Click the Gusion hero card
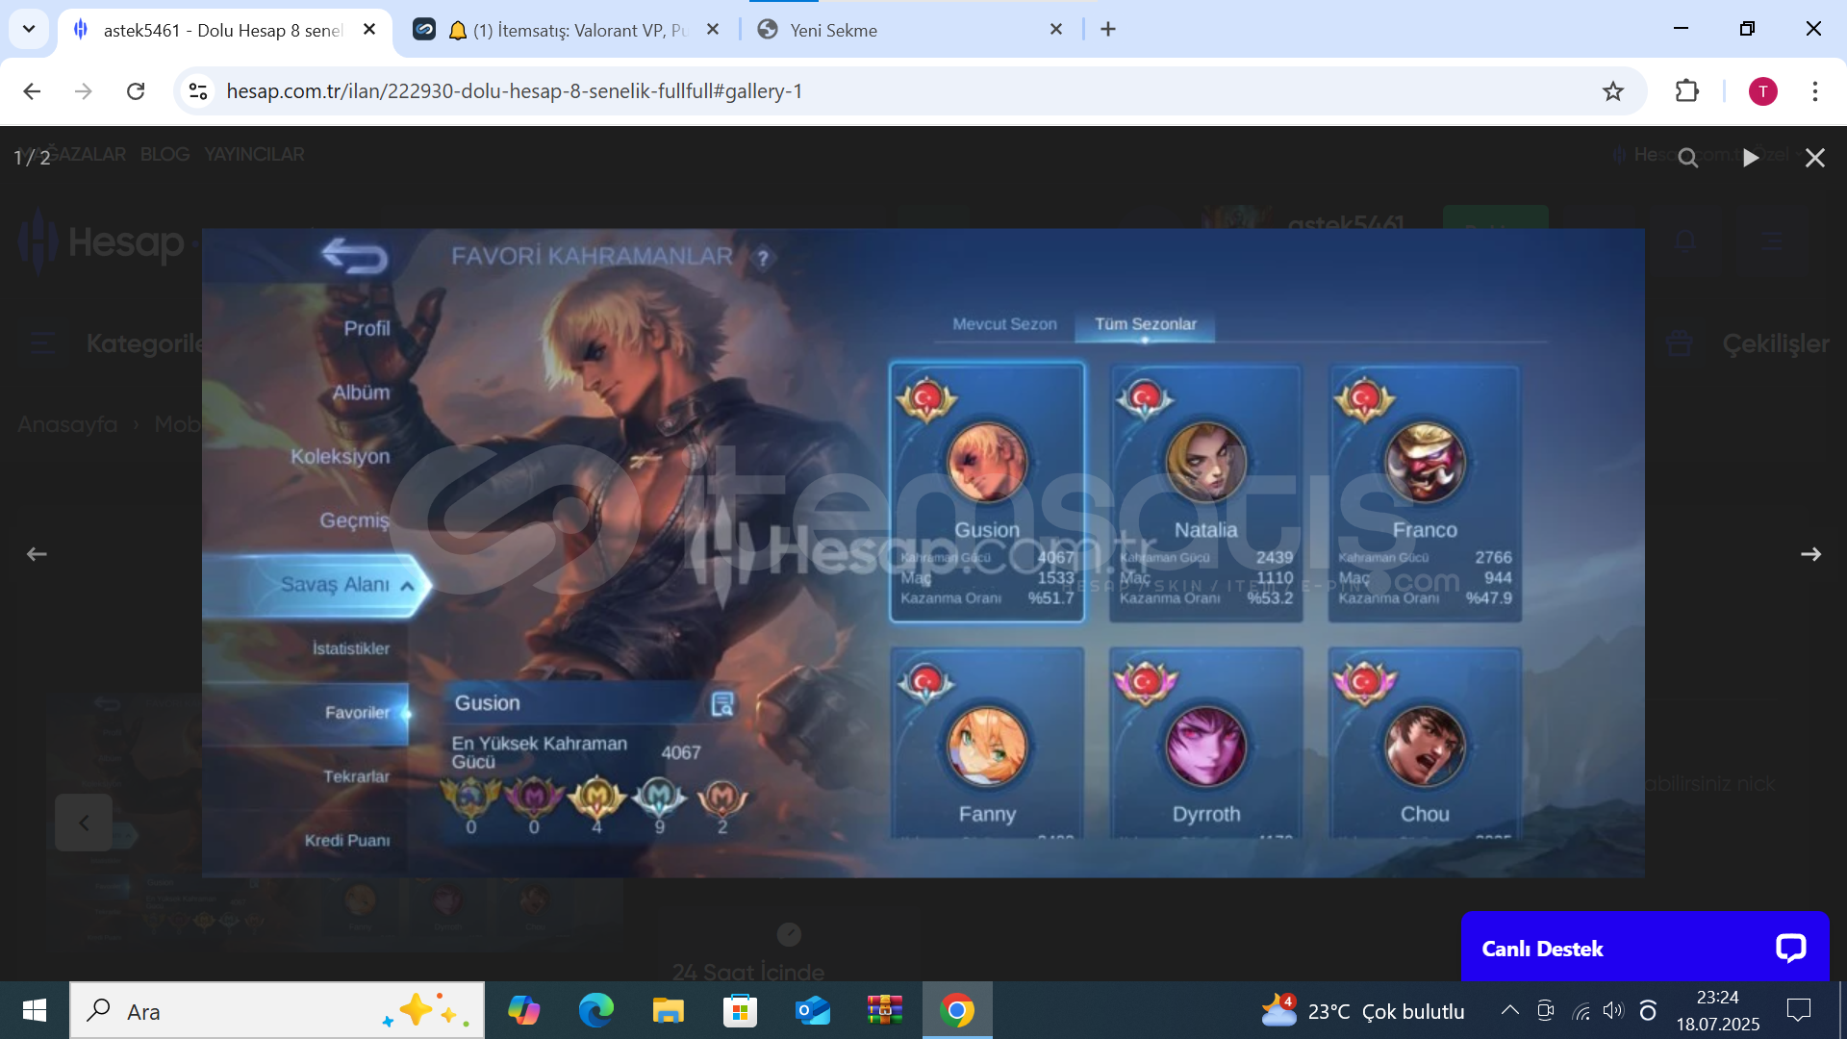Image resolution: width=1847 pixels, height=1039 pixels. (987, 493)
